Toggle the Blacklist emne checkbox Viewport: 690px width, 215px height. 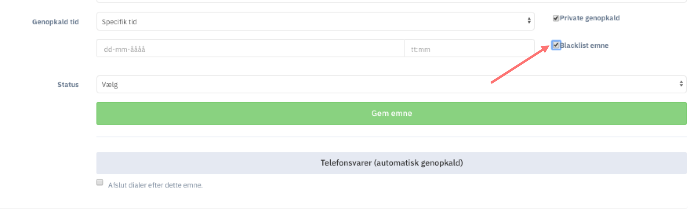coord(556,45)
